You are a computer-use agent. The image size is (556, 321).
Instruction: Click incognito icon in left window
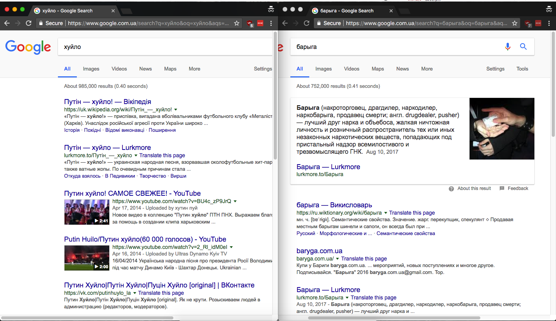271,9
